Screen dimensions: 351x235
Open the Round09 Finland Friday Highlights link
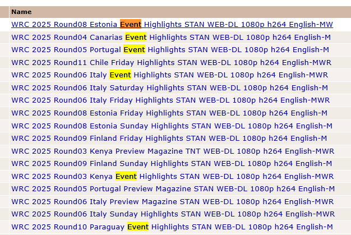169,138
